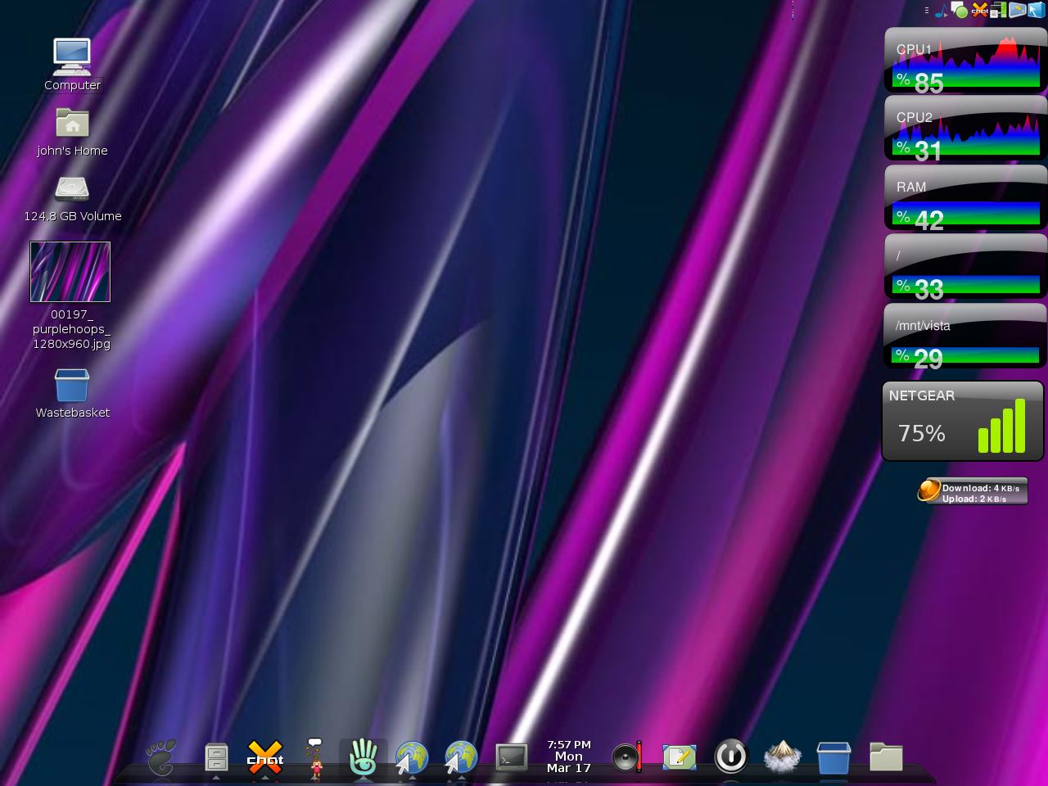Click the /mnt/vista disk usage widget
Viewport: 1048px width, 786px height.
pyautogui.click(x=965, y=337)
